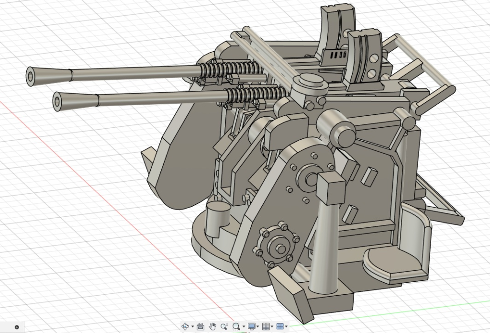The image size is (490, 333).
Task: Click the Viewports layout icon
Action: [280, 326]
